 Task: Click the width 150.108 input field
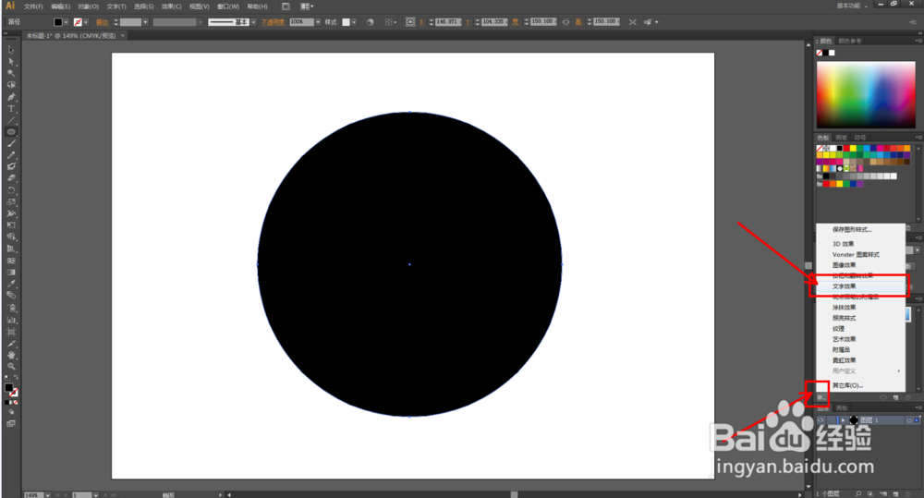pos(542,22)
